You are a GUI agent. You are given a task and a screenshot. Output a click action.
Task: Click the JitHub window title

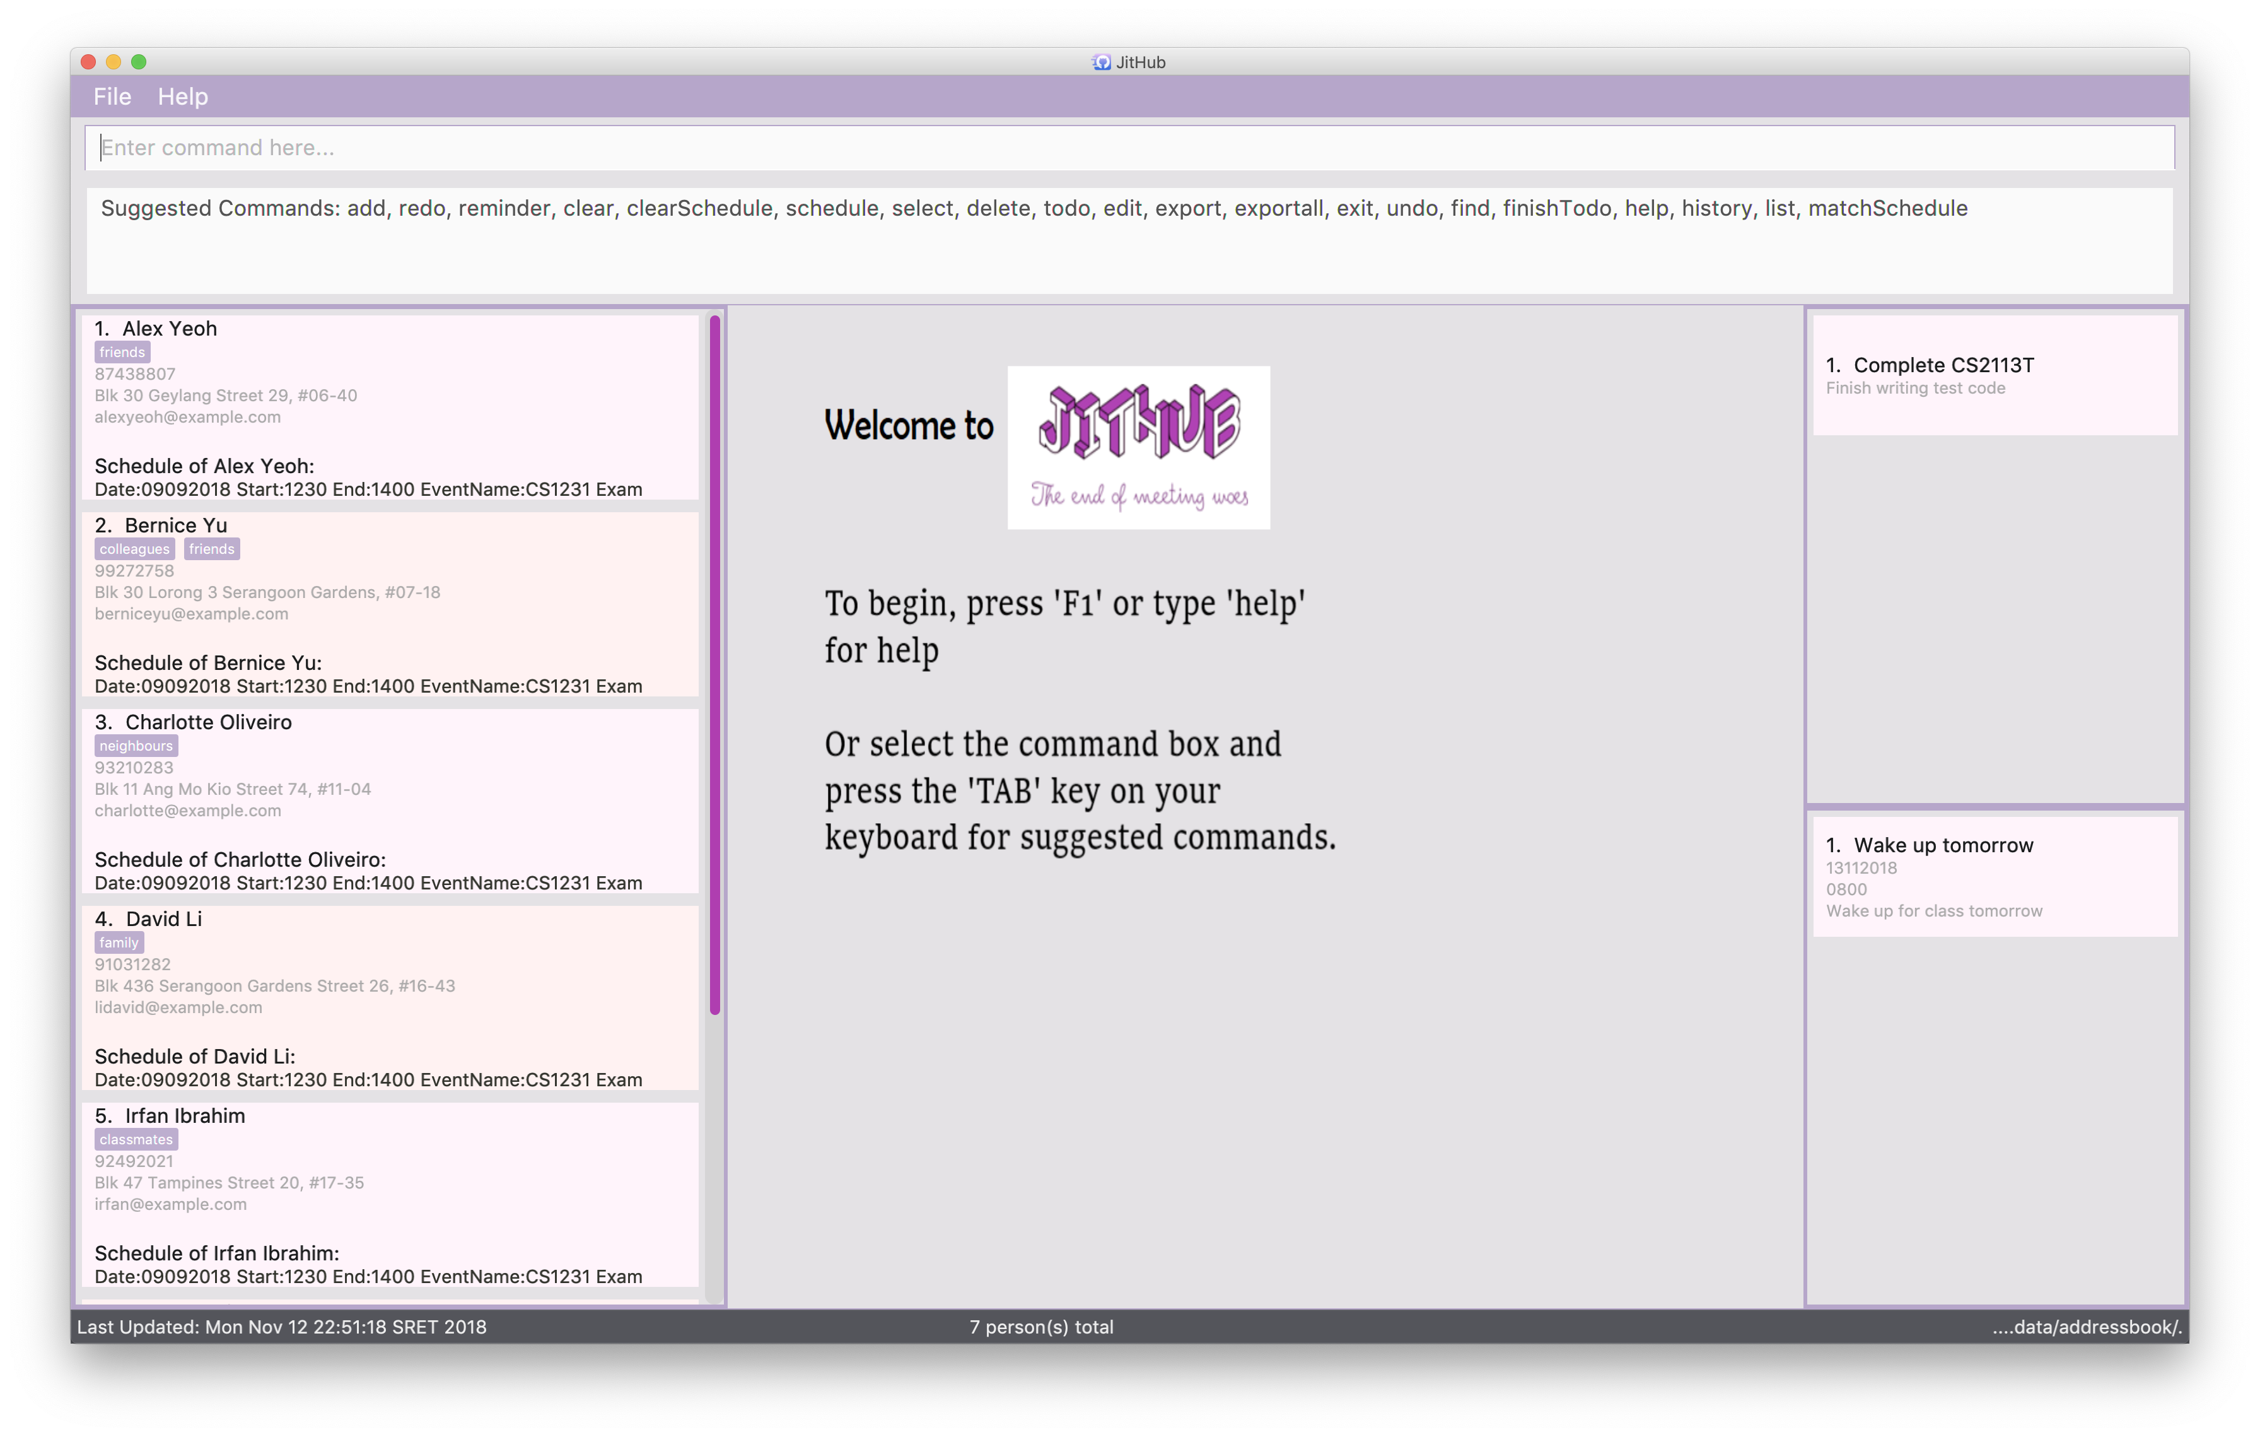[1140, 62]
